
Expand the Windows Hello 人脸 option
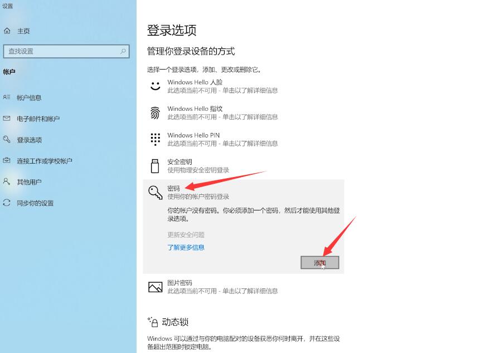pos(244,86)
